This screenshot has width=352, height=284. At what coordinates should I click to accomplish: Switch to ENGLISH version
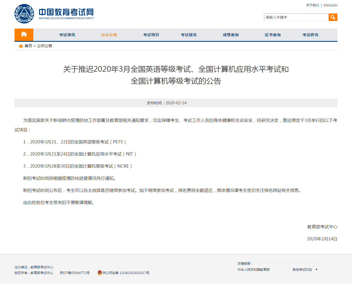(x=330, y=5)
